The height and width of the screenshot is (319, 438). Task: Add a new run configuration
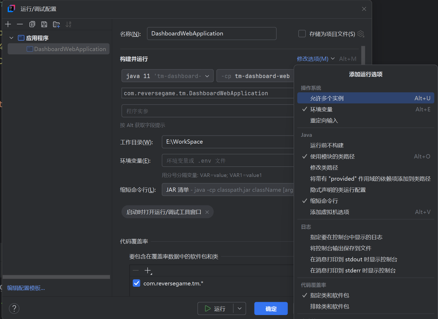click(x=8, y=24)
